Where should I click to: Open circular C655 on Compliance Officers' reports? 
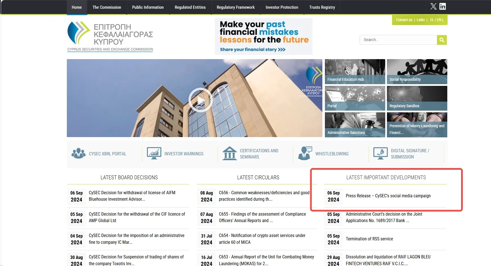tap(263, 217)
